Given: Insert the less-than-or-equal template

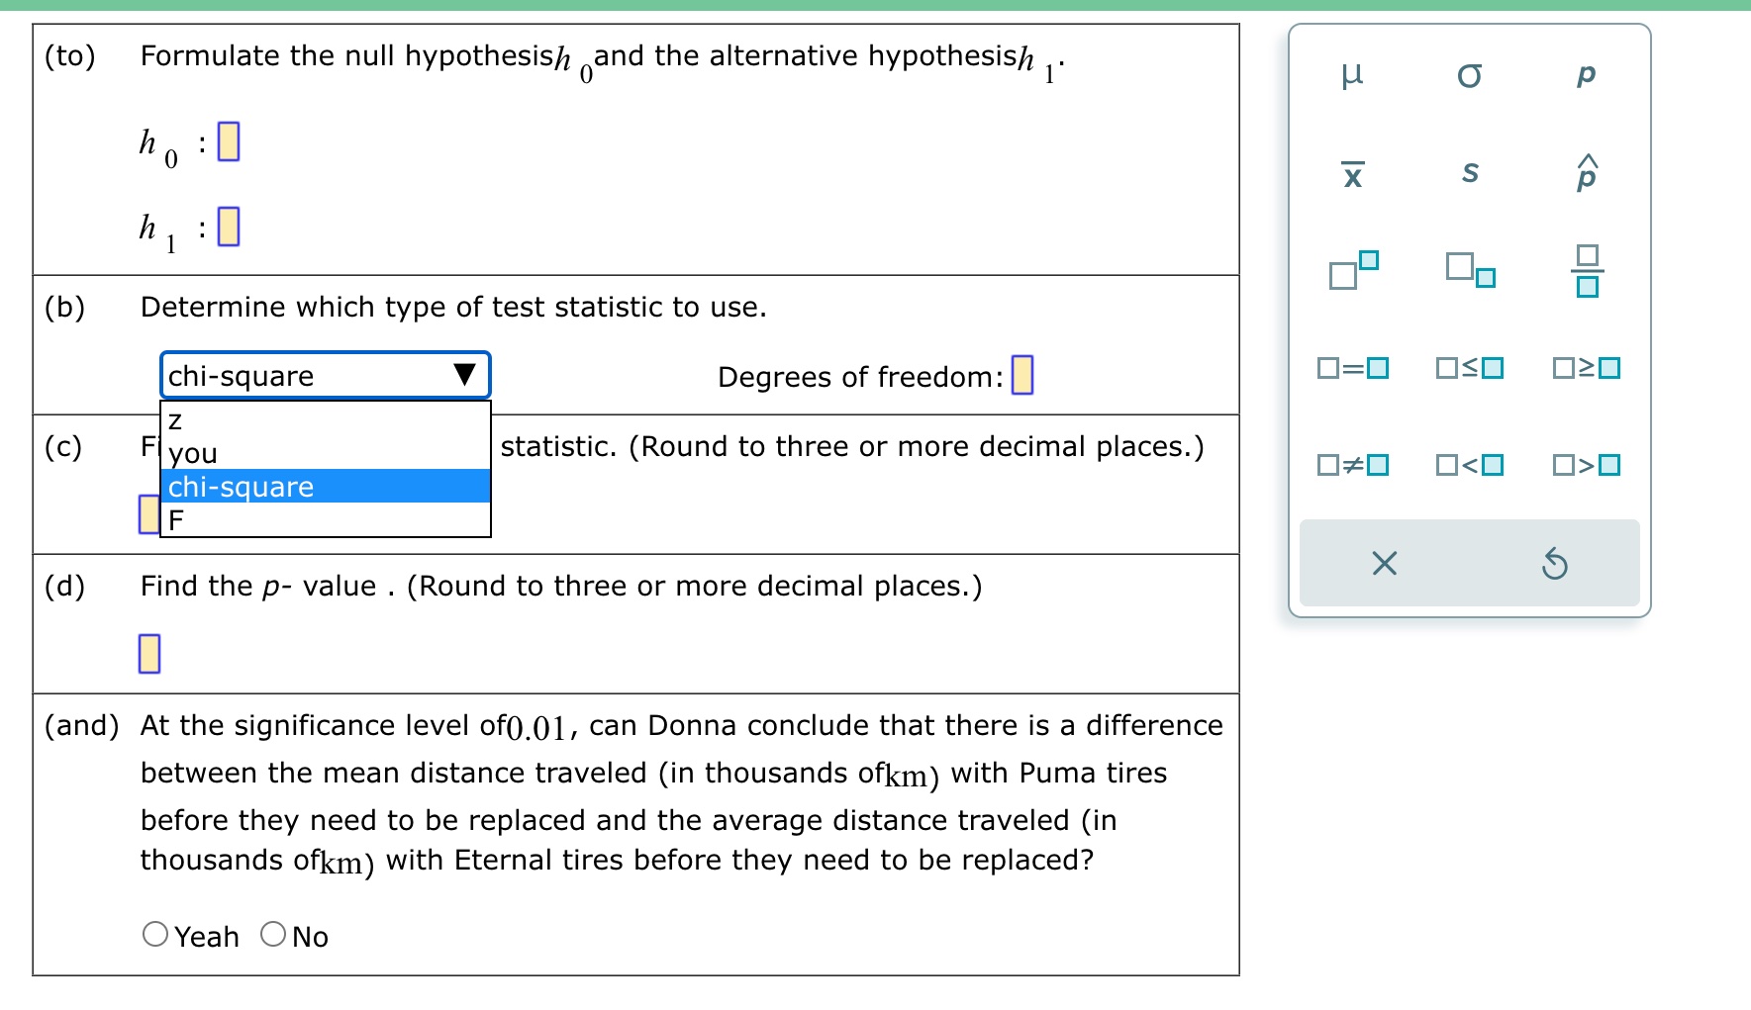Looking at the screenshot, I should click(x=1469, y=367).
